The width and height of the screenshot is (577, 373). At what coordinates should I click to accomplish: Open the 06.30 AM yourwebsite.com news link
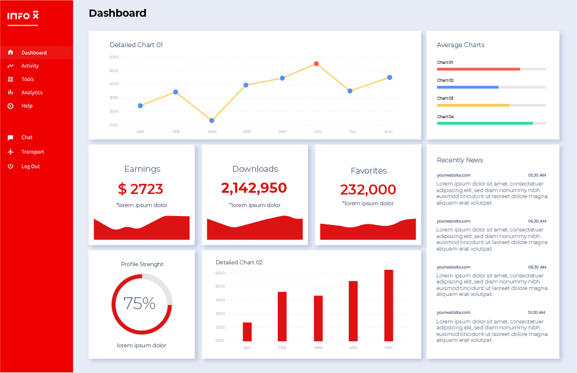click(x=454, y=221)
